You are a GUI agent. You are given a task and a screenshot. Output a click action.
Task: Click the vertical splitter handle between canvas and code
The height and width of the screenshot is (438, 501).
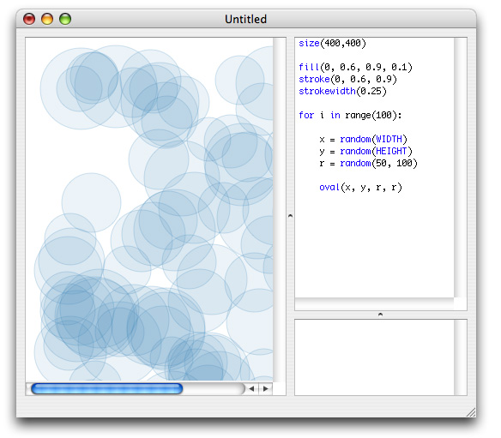290,216
